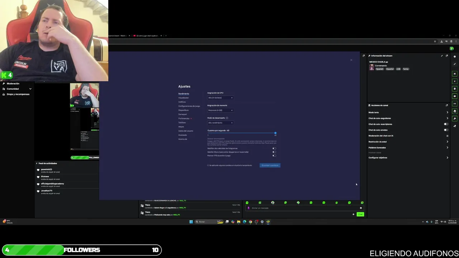Open chat settings gear icon
459x258 pixels.
(x=353, y=214)
